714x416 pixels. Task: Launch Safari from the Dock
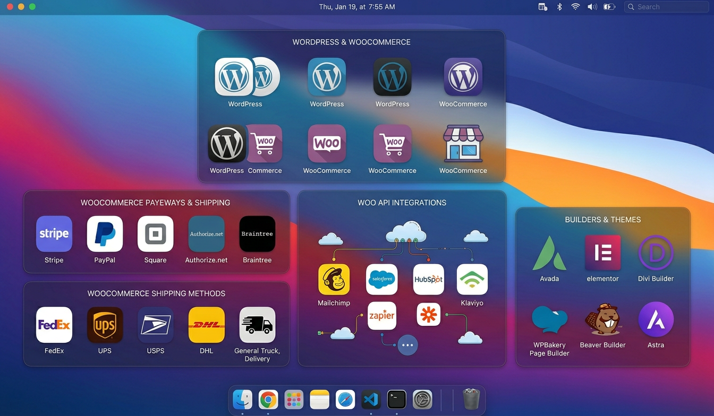click(345, 400)
